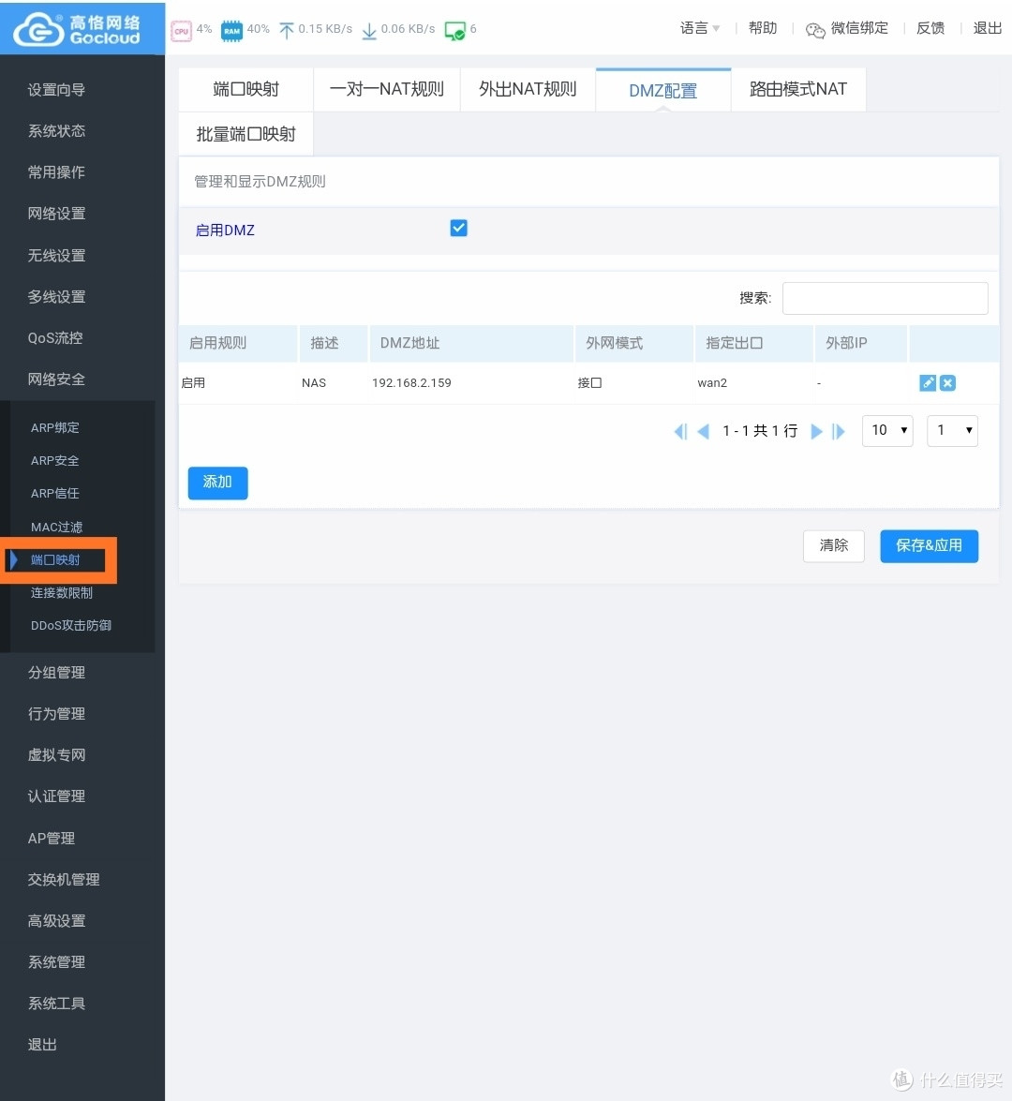Open 高级设置 in the sidebar
This screenshot has height=1101, width=1012.
click(x=56, y=920)
